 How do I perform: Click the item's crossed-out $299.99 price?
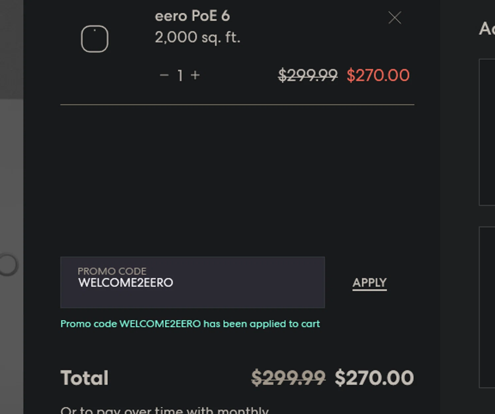click(x=308, y=75)
